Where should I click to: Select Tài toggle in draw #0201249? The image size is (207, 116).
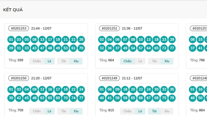click(x=154, y=111)
